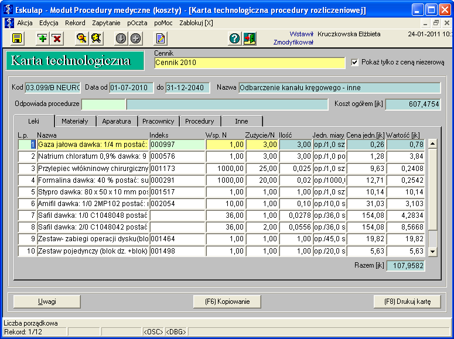Click Indeks cell 001173
The width and height of the screenshot is (454, 339).
pyautogui.click(x=177, y=168)
